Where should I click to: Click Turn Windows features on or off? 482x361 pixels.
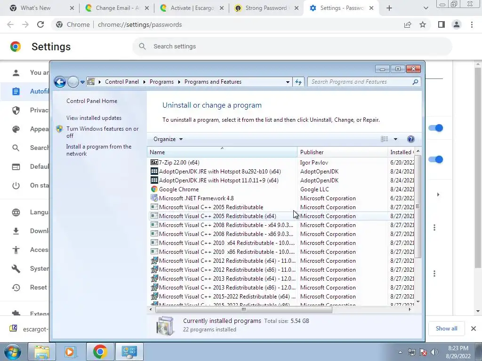[x=102, y=132]
